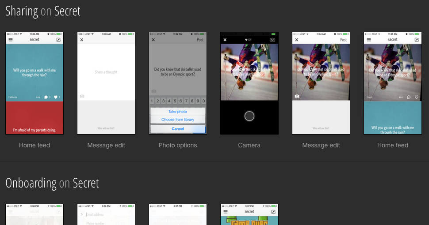This screenshot has height=225, width=429.
Task: Close the empty Share a thought screen
Action: pos(81,40)
